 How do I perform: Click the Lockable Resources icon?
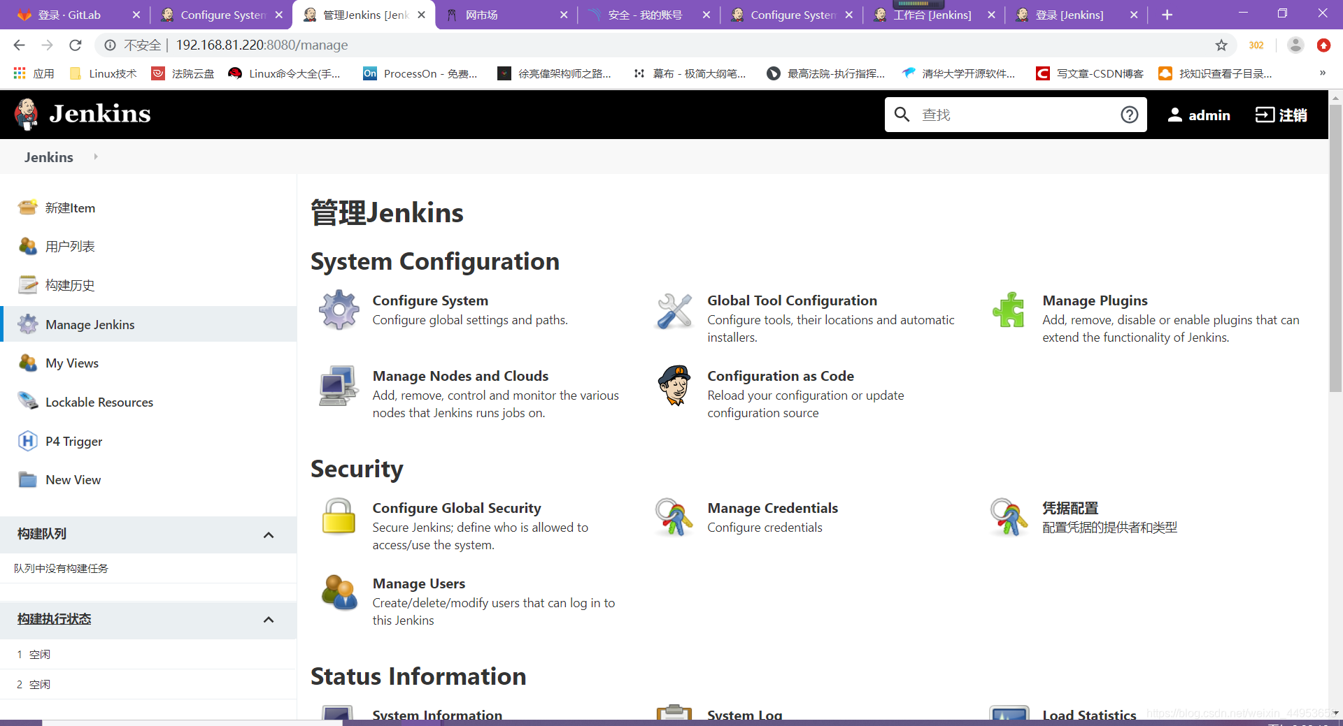(28, 402)
